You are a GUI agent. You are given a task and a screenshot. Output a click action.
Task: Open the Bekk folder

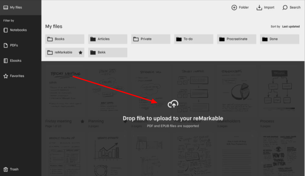(108, 52)
